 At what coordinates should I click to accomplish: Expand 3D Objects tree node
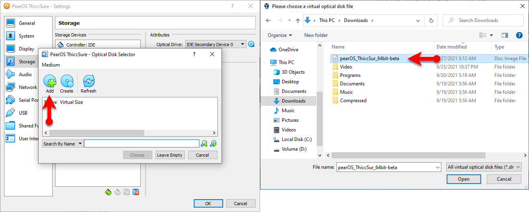(269, 72)
